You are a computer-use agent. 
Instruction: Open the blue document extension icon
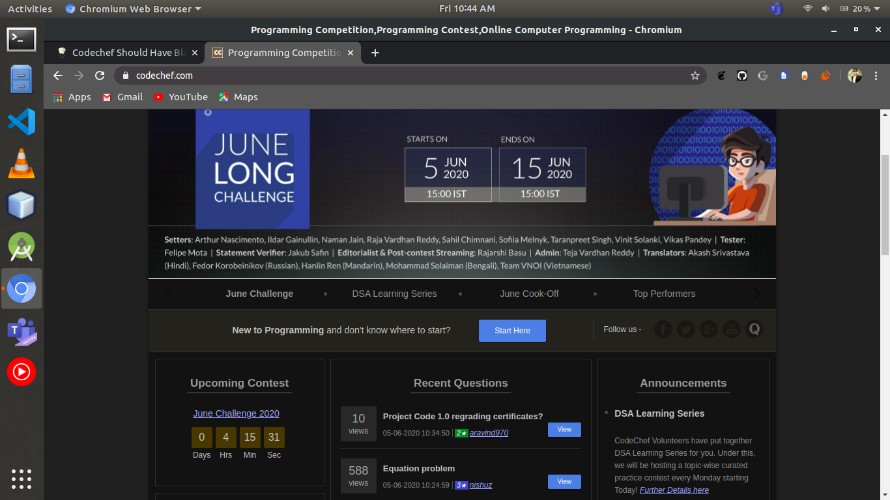784,76
